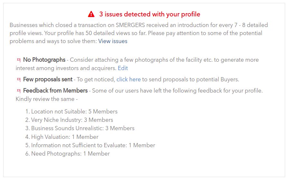Click the flag icon beside Few proposals sent
The width and height of the screenshot is (289, 180).
coord(19,80)
